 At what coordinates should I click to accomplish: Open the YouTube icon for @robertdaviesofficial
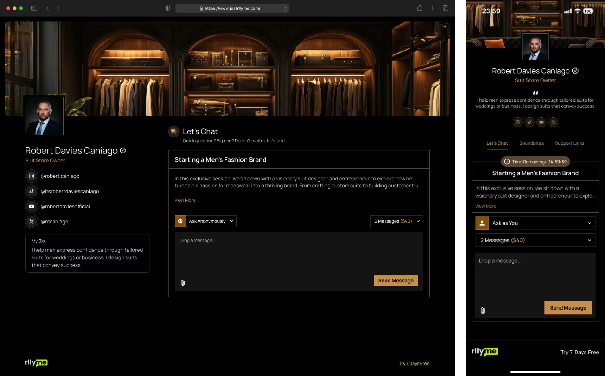coord(32,206)
